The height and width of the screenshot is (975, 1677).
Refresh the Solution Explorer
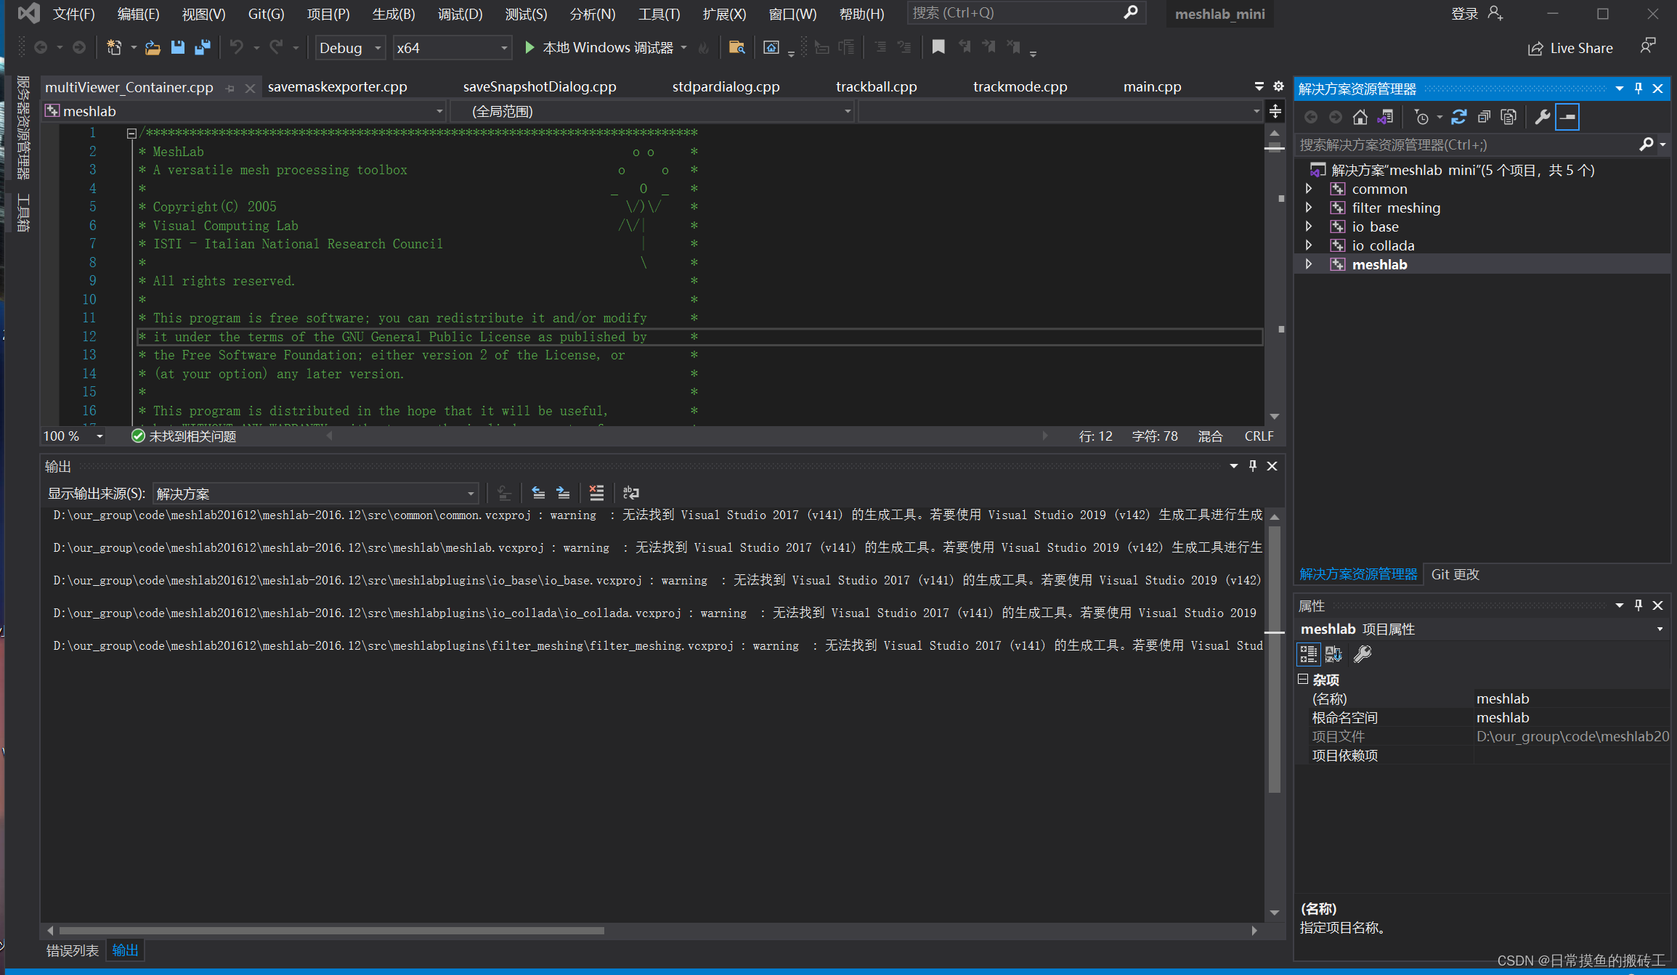point(1459,116)
